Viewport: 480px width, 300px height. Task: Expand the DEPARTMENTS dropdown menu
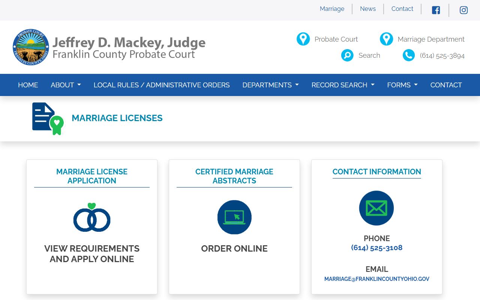pos(271,85)
